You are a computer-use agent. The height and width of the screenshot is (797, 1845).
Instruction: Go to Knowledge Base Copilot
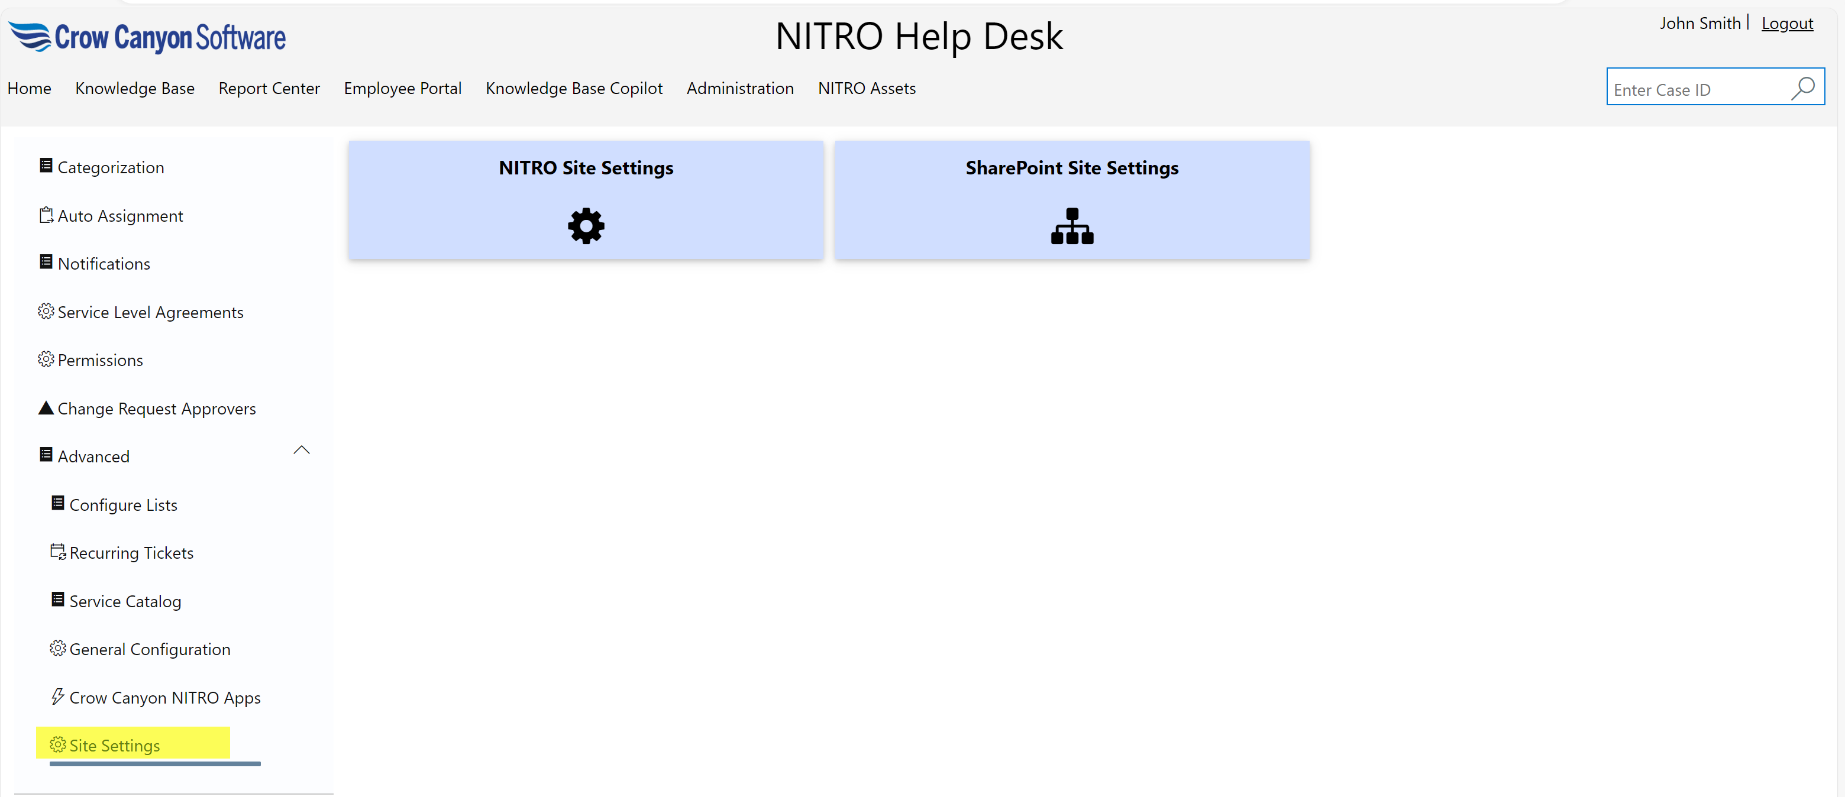(x=574, y=88)
